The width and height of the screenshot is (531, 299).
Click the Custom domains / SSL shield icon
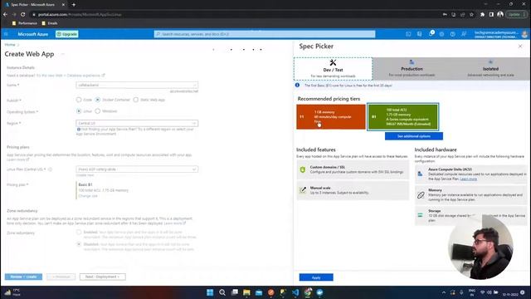303,169
